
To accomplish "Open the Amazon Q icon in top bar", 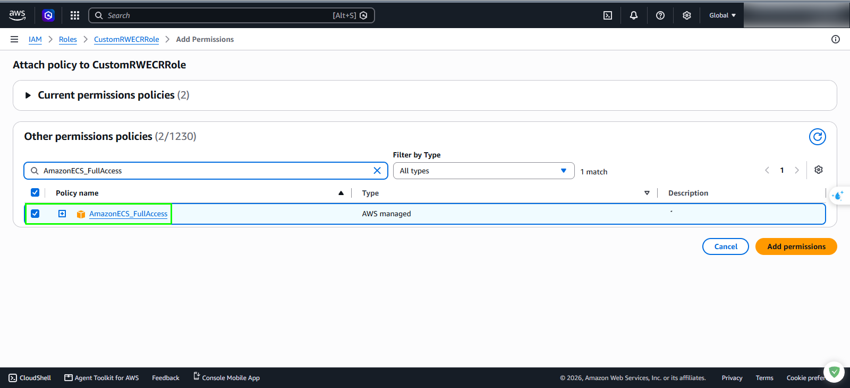I will 48,15.
